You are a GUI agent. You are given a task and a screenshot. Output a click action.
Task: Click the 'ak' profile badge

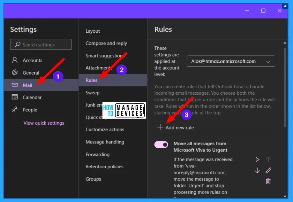[x=285, y=6]
